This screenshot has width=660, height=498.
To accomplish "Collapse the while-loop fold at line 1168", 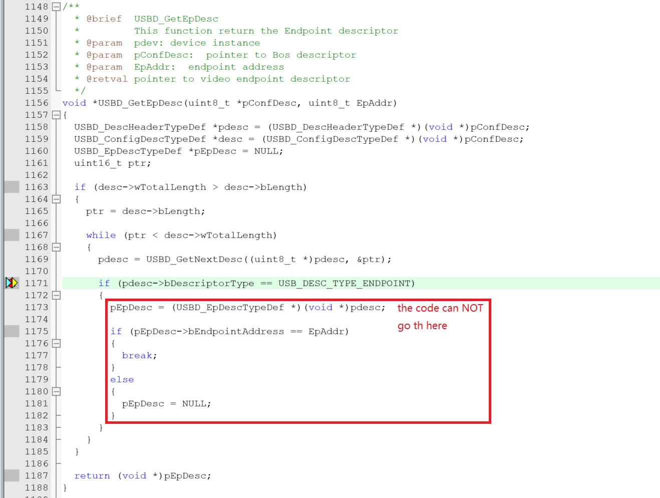I will coord(56,246).
